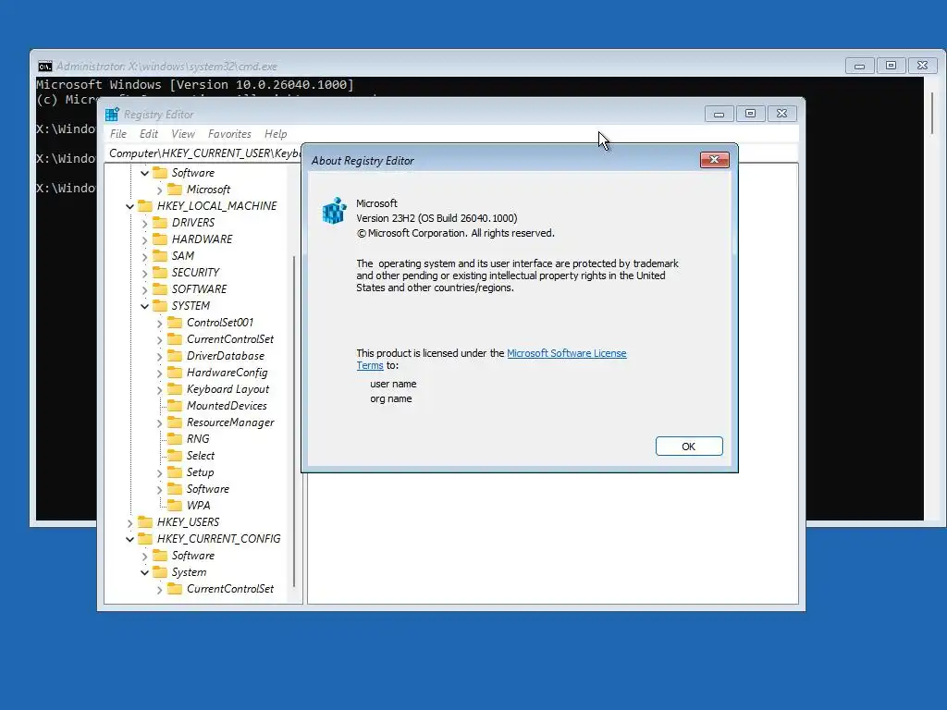Viewport: 947px width, 710px height.
Task: Select CurrentControlSet under HKEY_CURRENT_CONFIG System
Action: [230, 589]
